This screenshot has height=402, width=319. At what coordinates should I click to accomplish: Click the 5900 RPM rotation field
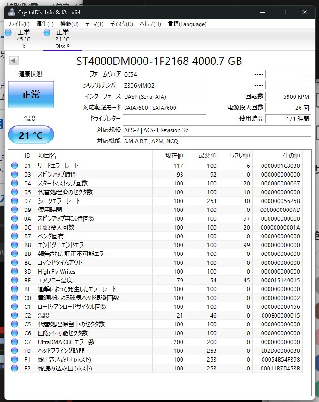coord(288,96)
